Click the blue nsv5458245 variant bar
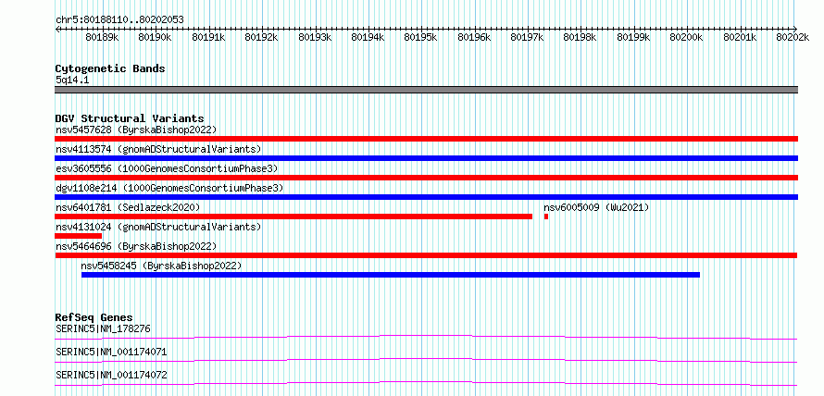 [391, 275]
